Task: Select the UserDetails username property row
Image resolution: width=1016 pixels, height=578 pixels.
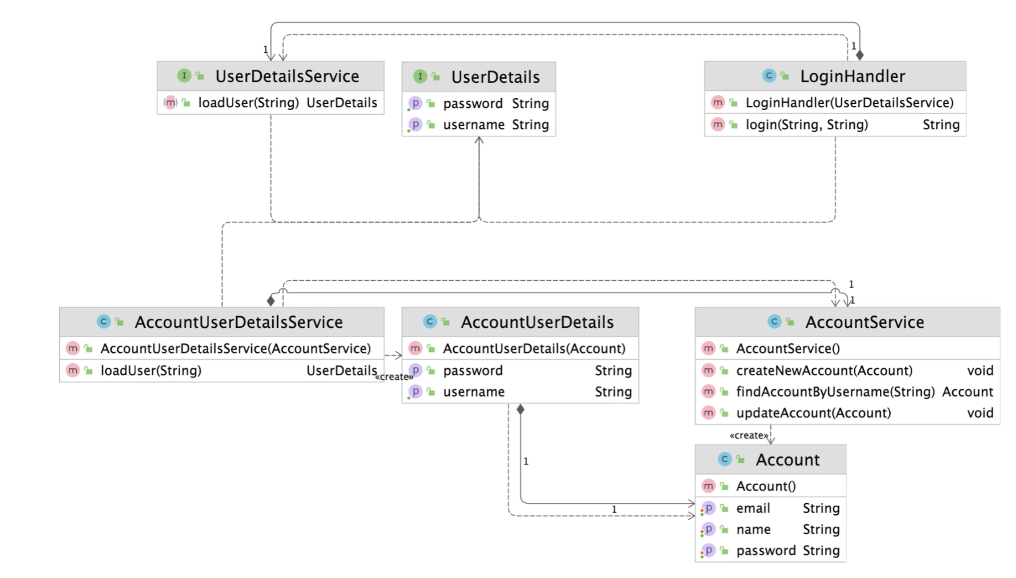Action: tap(473, 125)
